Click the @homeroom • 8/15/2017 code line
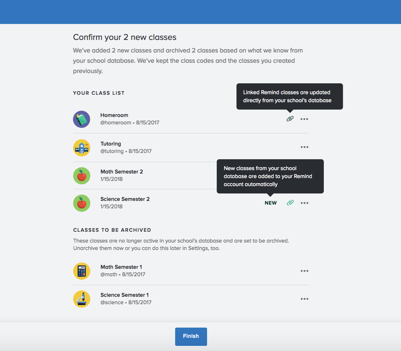Image resolution: width=401 pixels, height=351 pixels. 130,123
